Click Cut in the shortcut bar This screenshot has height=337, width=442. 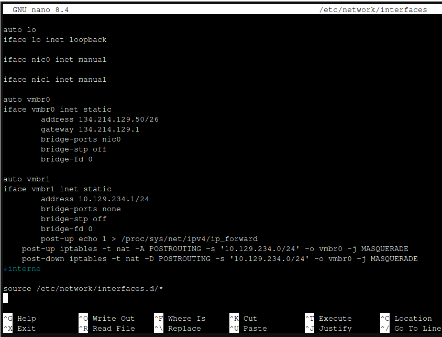tap(250, 318)
